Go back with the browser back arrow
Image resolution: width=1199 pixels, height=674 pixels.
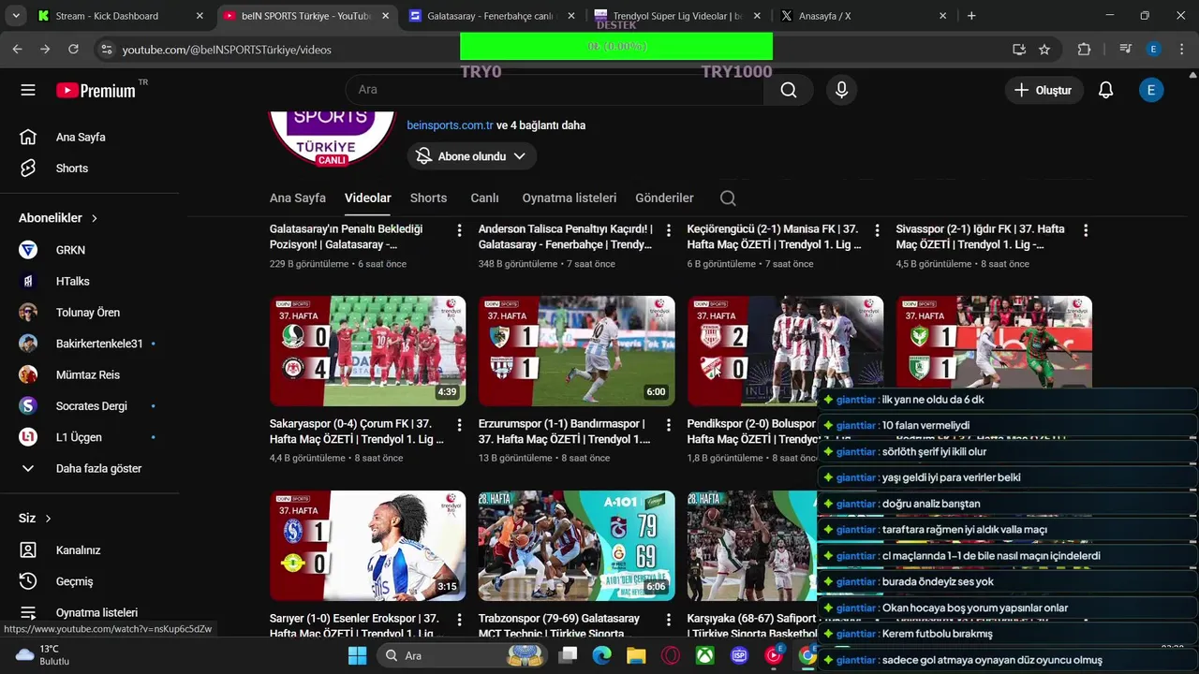pos(18,50)
